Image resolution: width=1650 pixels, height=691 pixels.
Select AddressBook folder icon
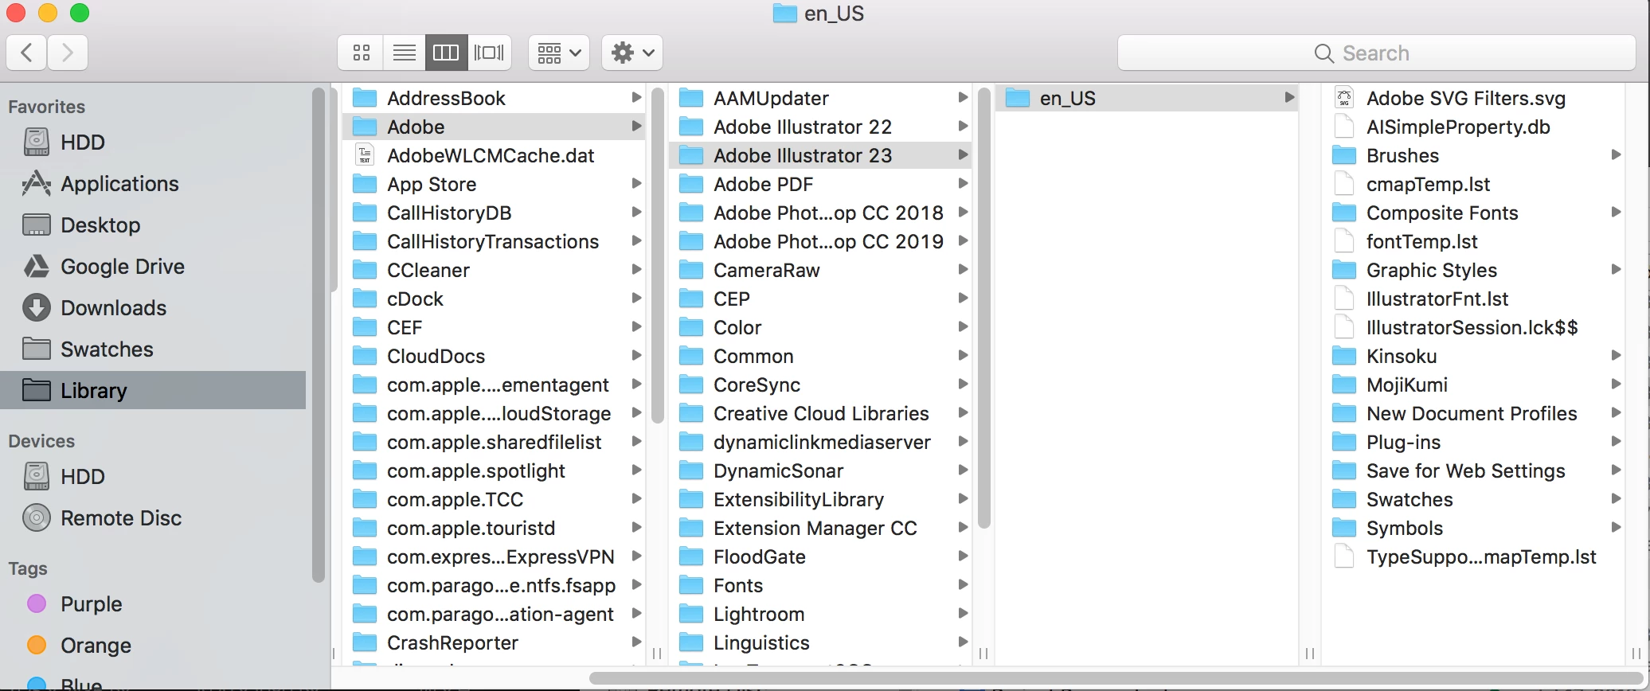[x=365, y=98]
